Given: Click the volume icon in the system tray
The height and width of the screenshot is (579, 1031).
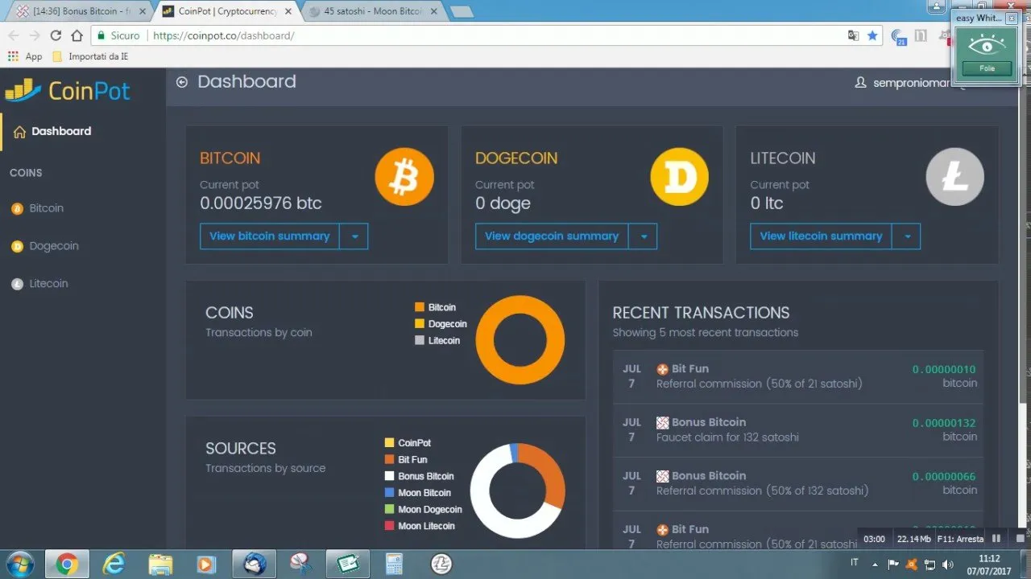Looking at the screenshot, I should 948,564.
